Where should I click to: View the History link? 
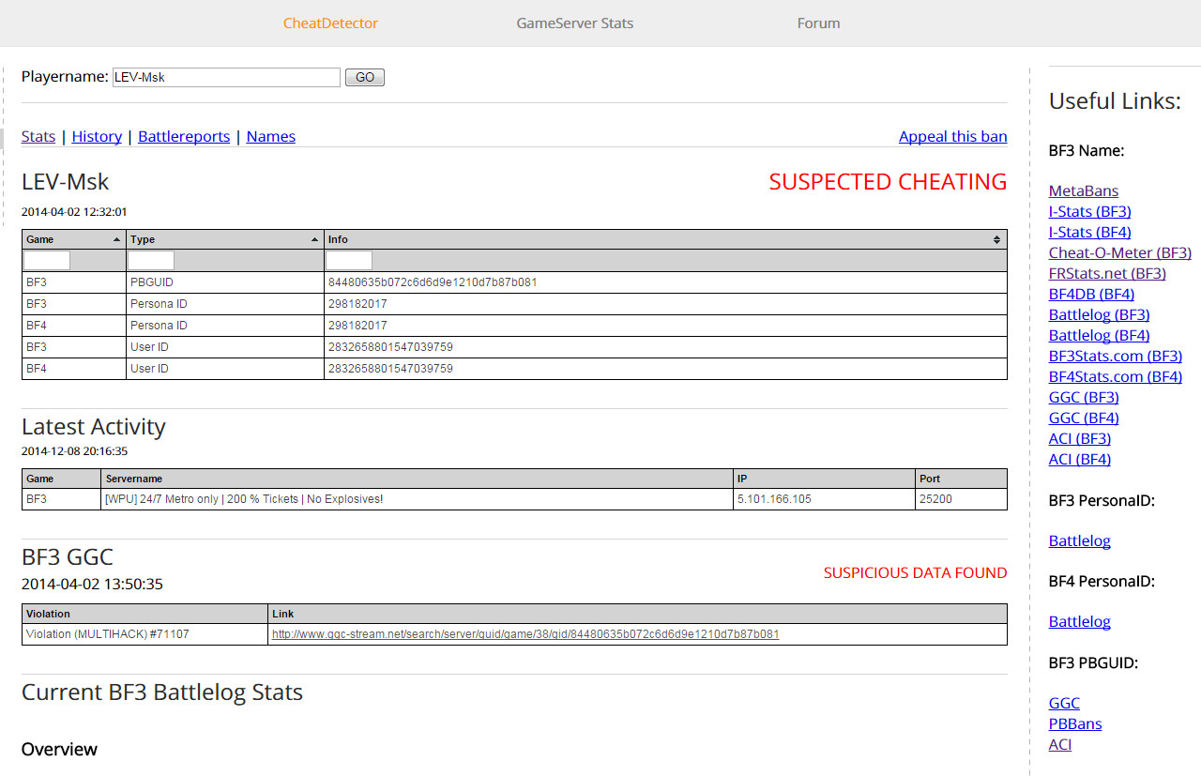coord(97,136)
